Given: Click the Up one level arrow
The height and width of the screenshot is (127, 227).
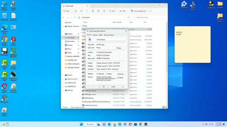Looking at the screenshot, I should click(x=74, y=17).
